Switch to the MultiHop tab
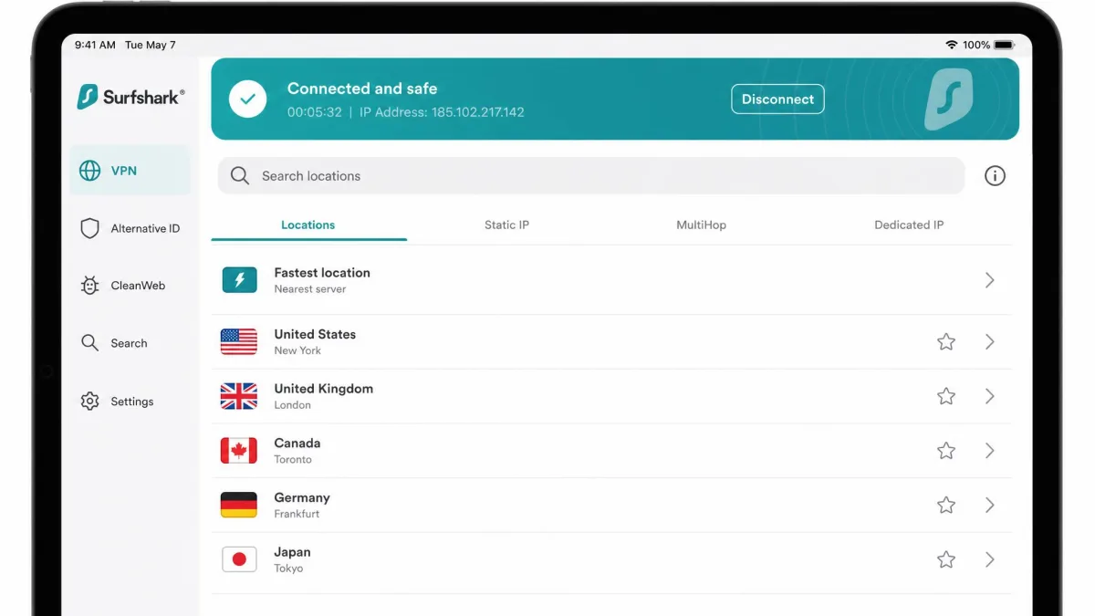The width and height of the screenshot is (1095, 616). click(701, 224)
